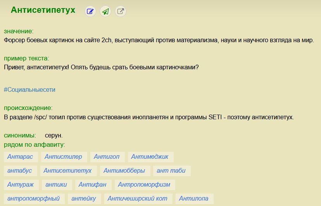Go to the Антураж entry
Viewport: 321px width, 206px height.
20,185
